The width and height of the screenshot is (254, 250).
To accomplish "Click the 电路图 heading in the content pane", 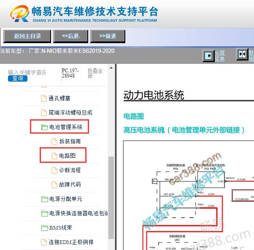I will click(134, 116).
